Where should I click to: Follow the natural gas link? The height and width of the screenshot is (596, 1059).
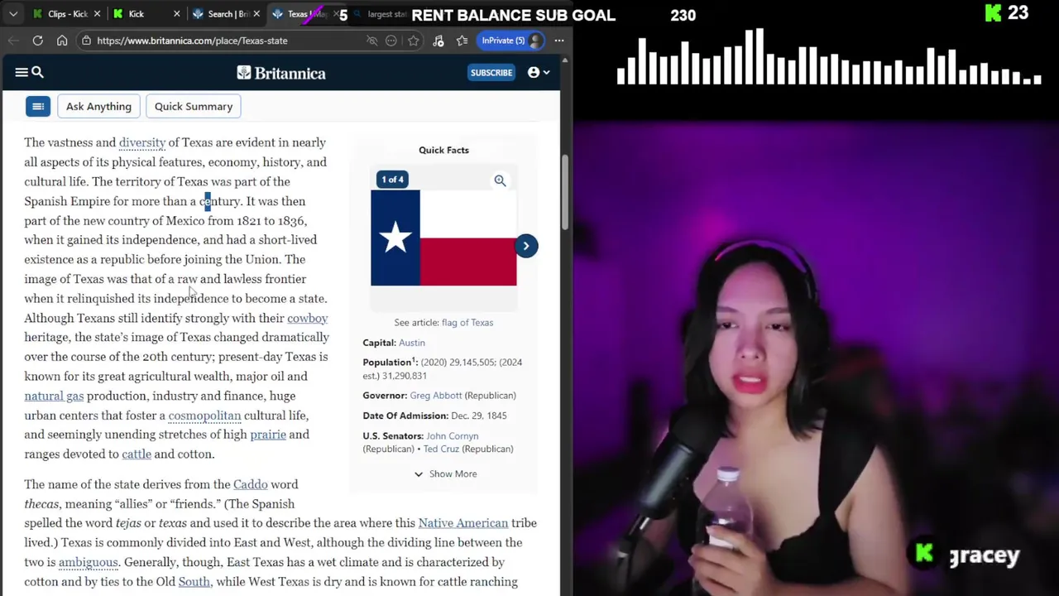point(54,397)
